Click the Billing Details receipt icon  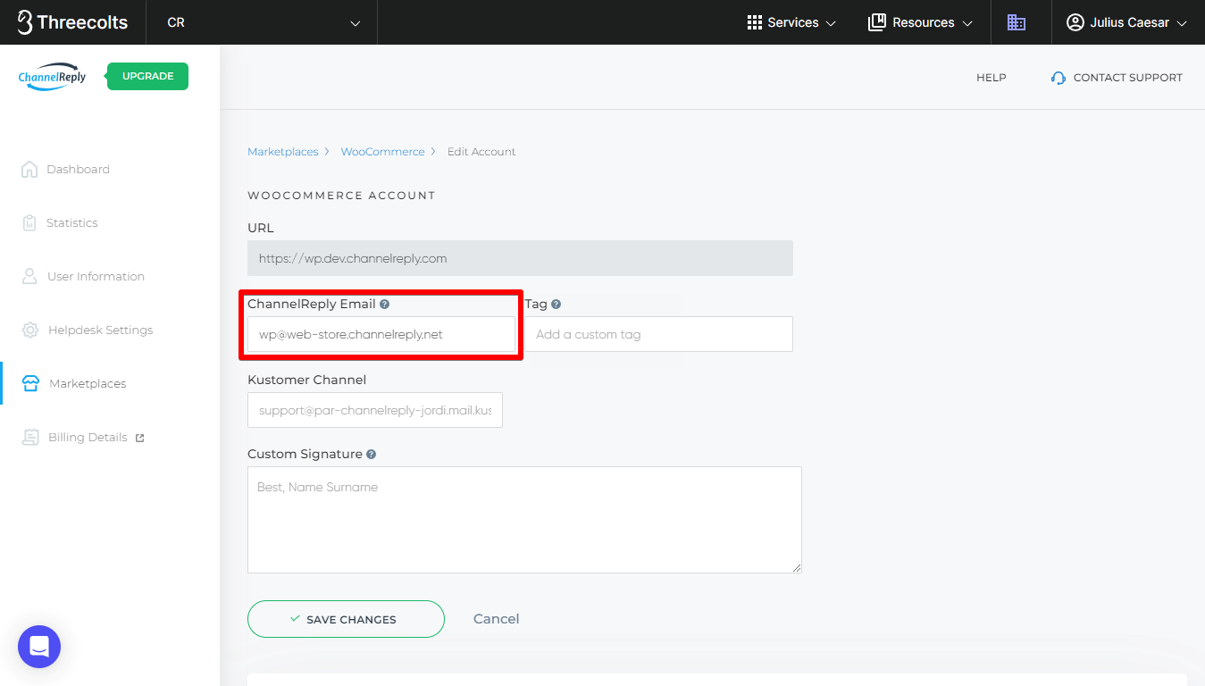30,437
